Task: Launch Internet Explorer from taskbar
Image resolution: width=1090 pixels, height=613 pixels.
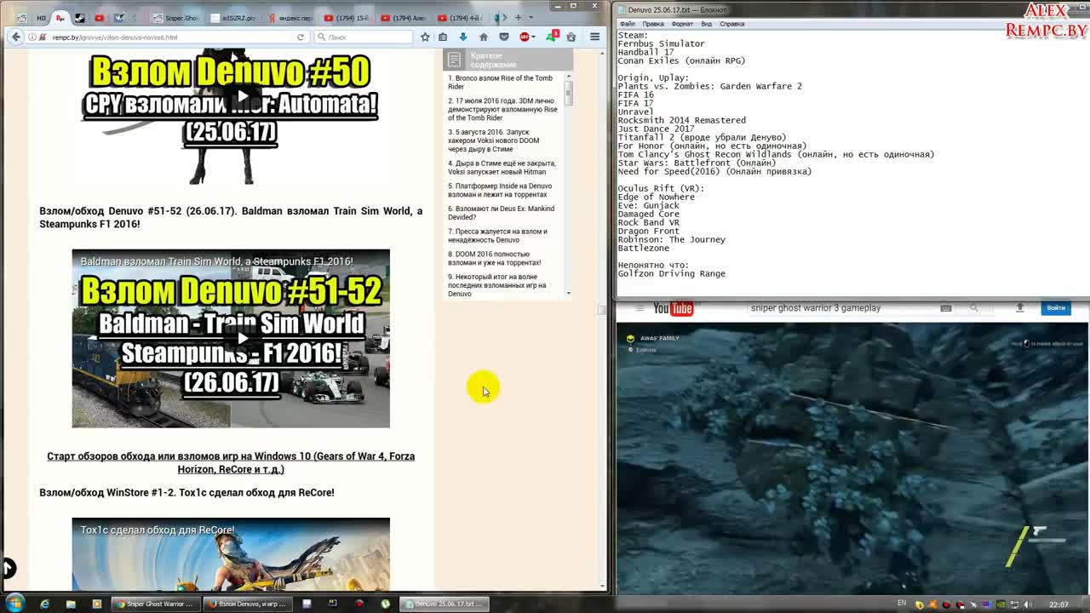Action: click(x=44, y=604)
